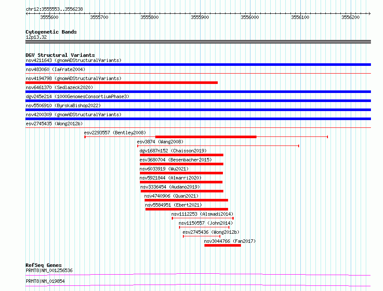Viewport: 383px width, 291px height.
Task: Open nsv5921844 (Almarri2020) label
Action: click(170, 178)
